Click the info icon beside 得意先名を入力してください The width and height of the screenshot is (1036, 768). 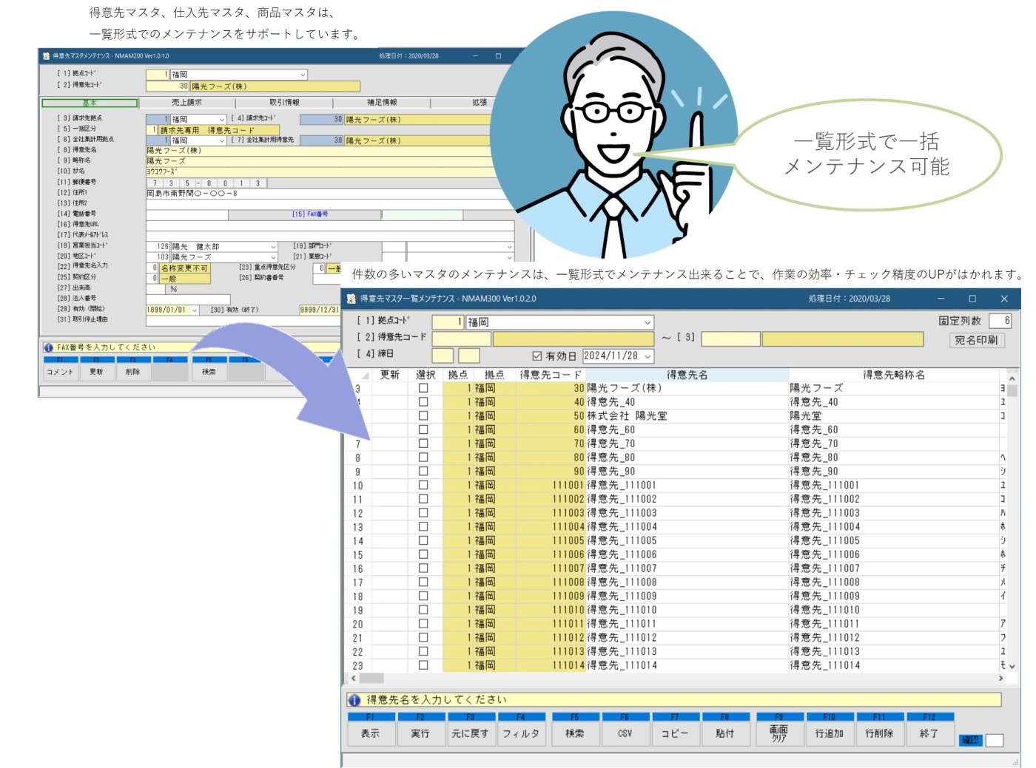click(x=354, y=700)
